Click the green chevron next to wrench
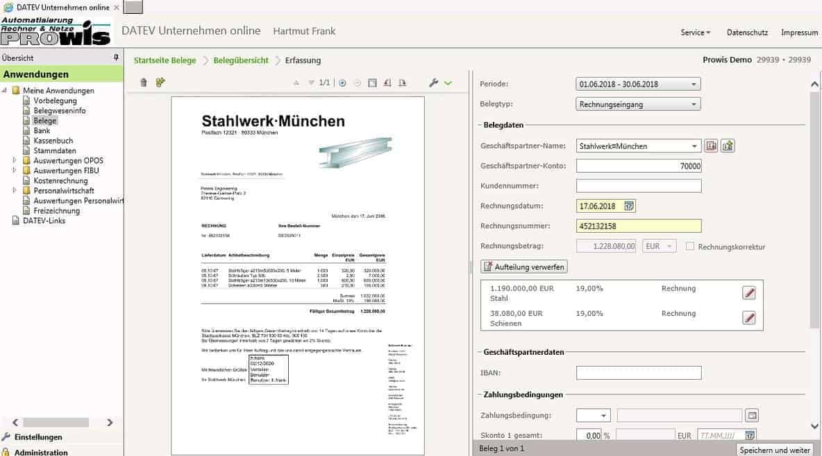The width and height of the screenshot is (822, 456). click(x=448, y=82)
